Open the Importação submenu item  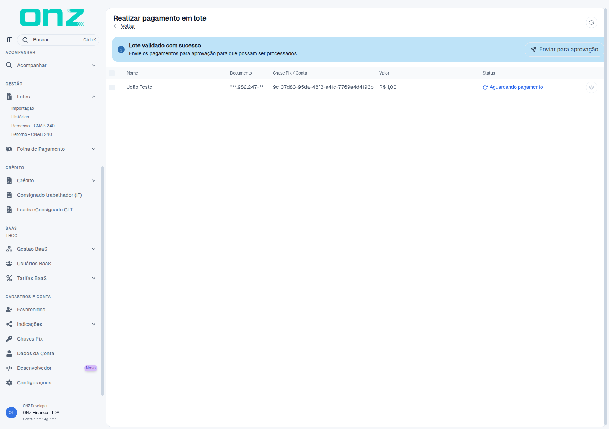[x=23, y=108]
